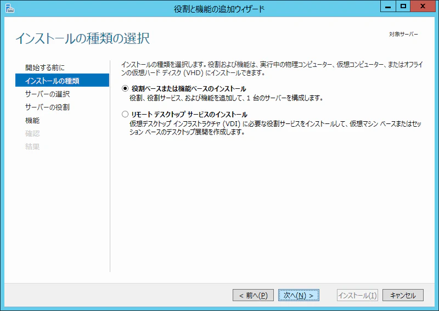Click the 仮想デスクトップ インフラストラクチャ (VDI) description text
The width and height of the screenshot is (439, 311).
(x=275, y=128)
